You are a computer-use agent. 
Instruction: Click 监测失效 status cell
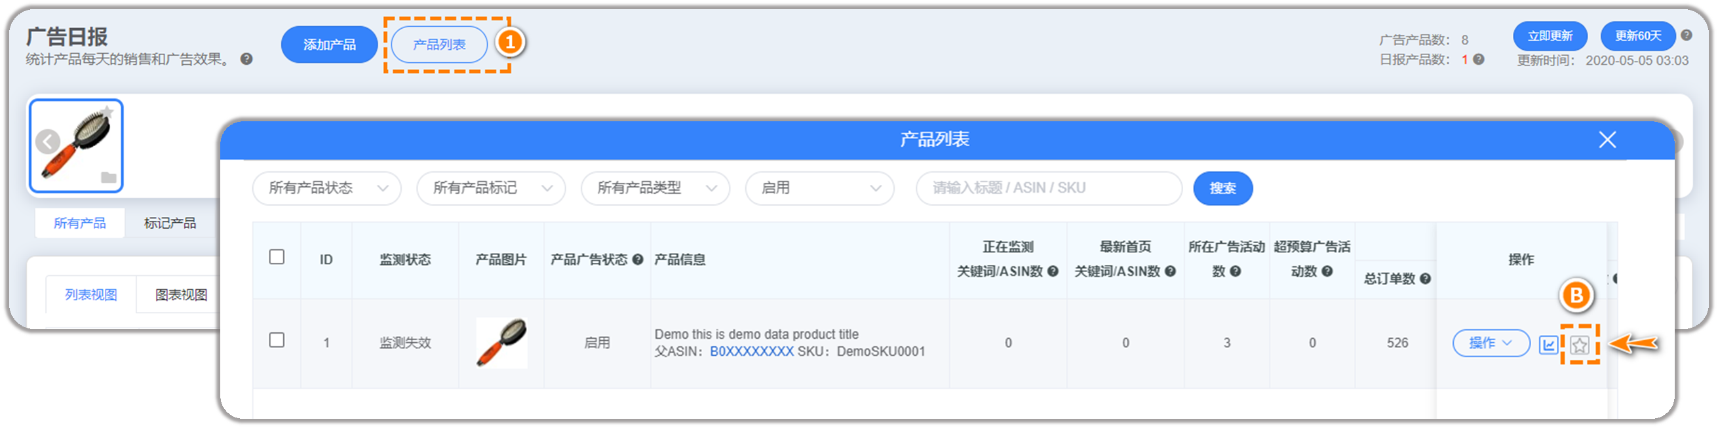pyautogui.click(x=405, y=343)
